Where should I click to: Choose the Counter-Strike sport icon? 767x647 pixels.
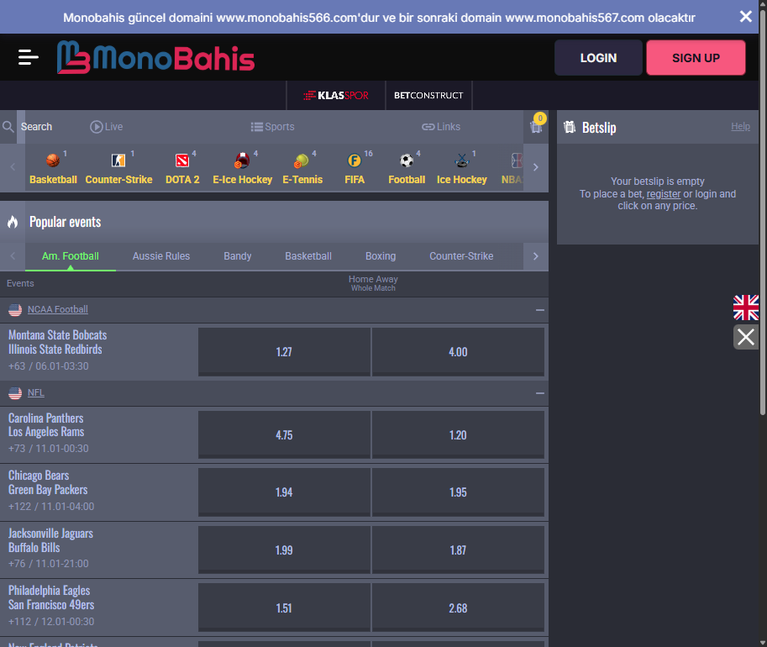pyautogui.click(x=118, y=160)
